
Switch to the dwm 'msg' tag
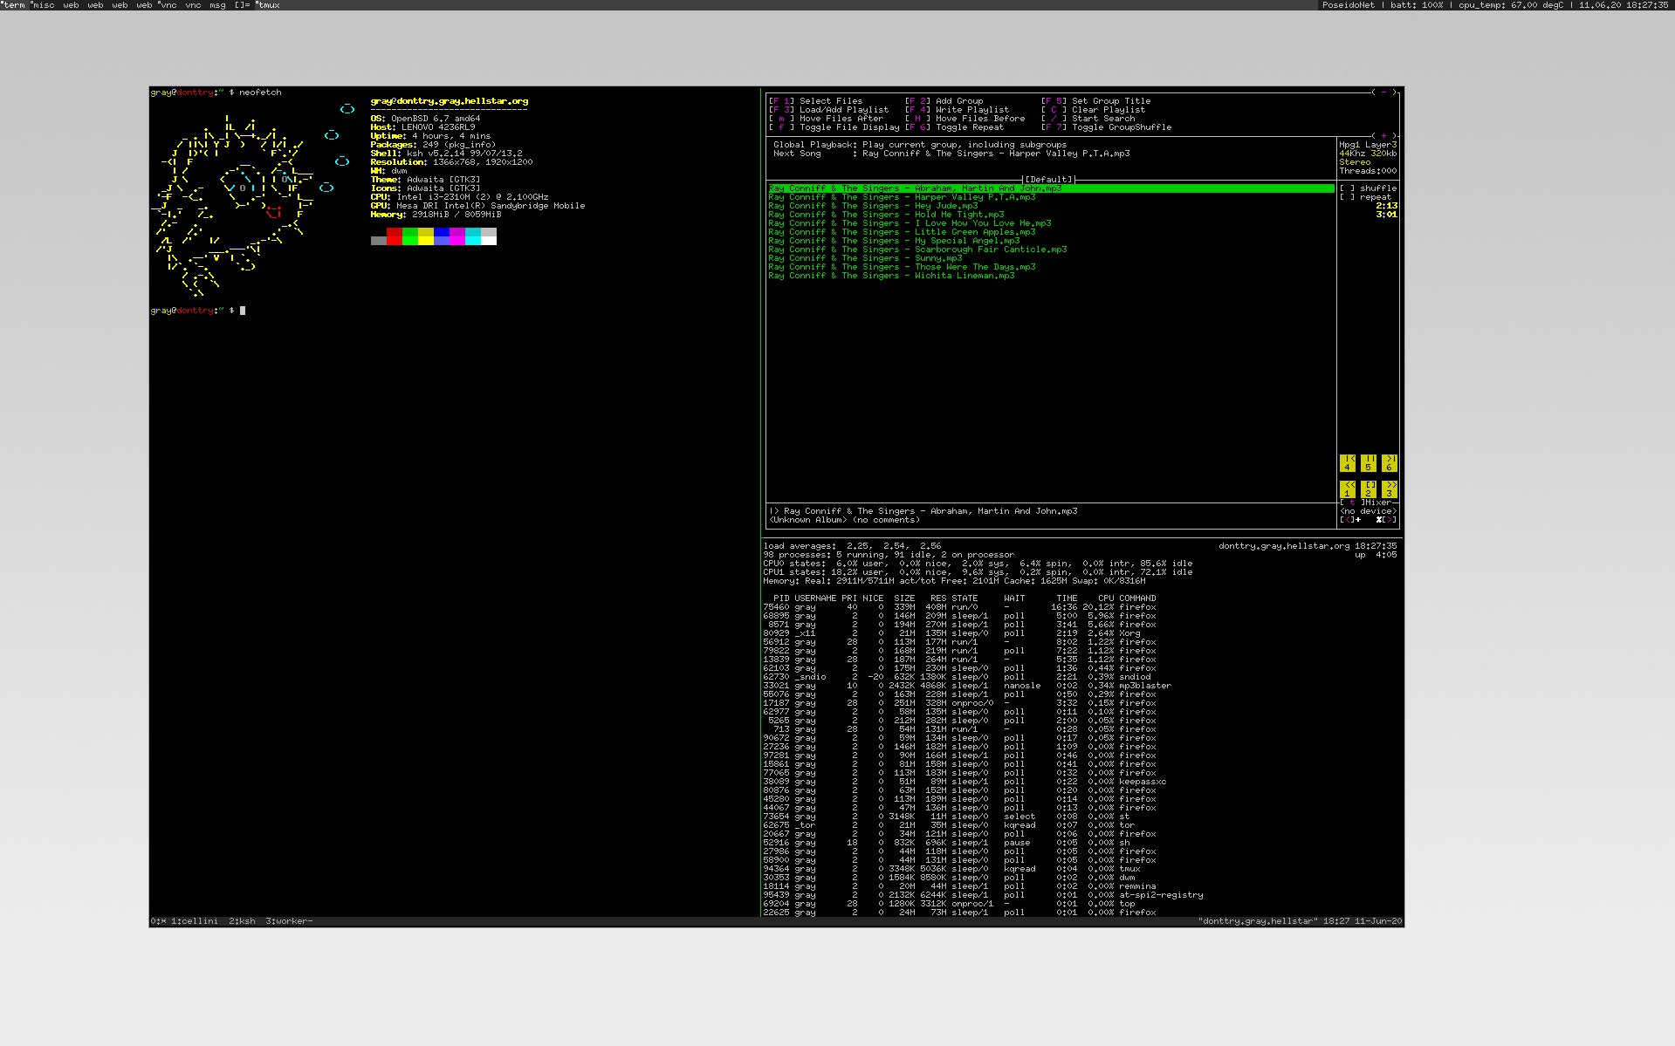click(x=217, y=5)
